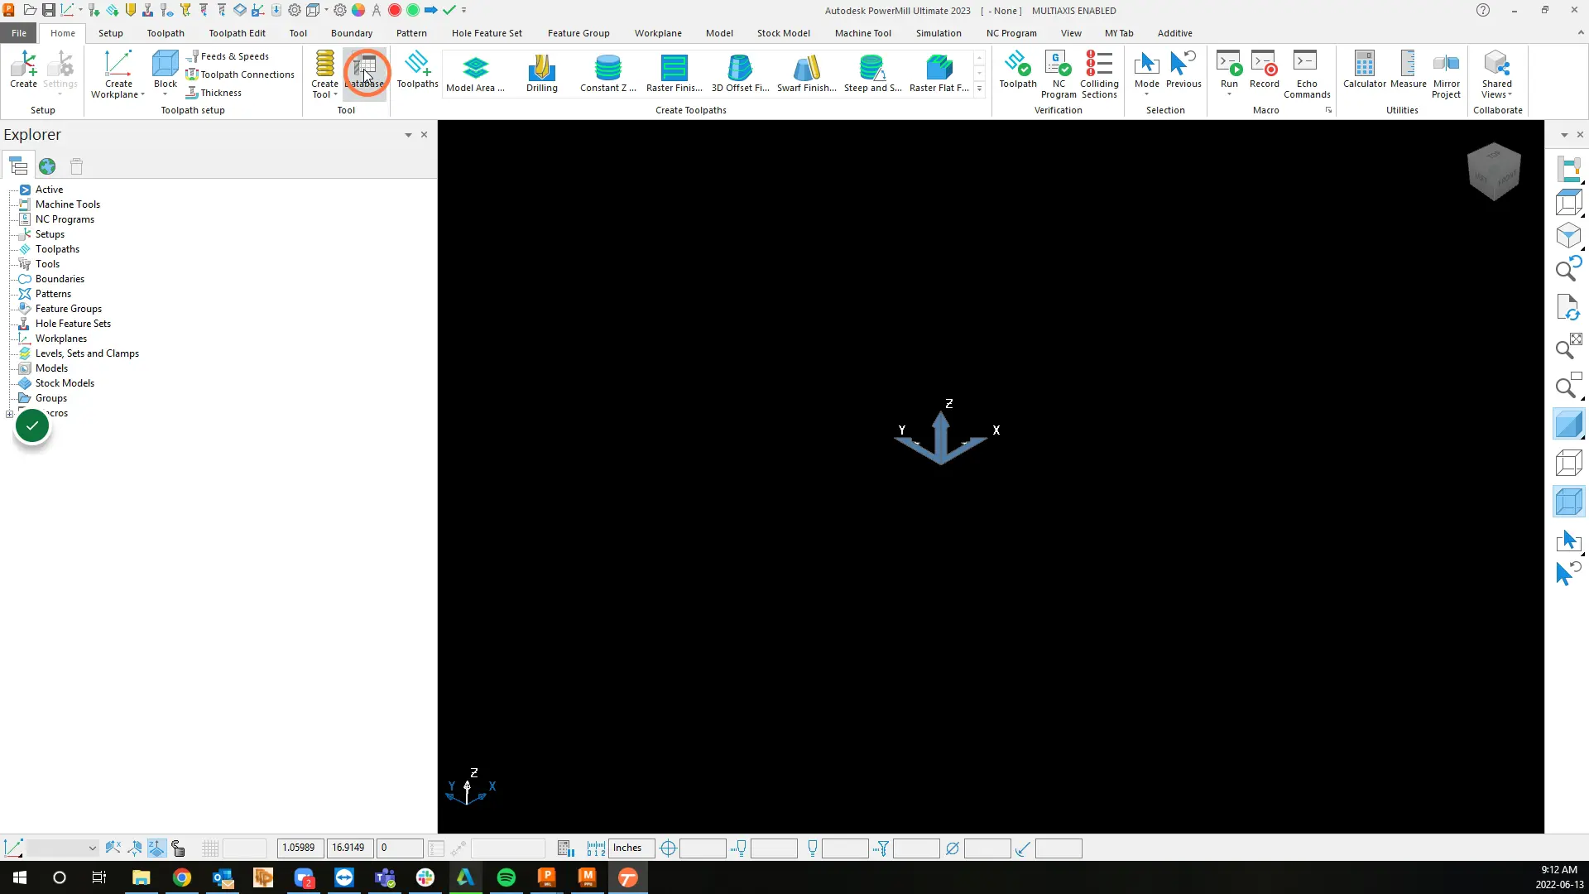Image resolution: width=1589 pixels, height=894 pixels.
Task: Select the Drilling toolpath icon
Action: pos(542,73)
